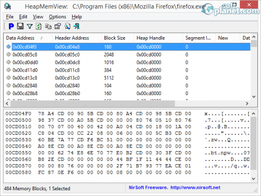
Task: Click block size value 1016
Action: (x=109, y=62)
